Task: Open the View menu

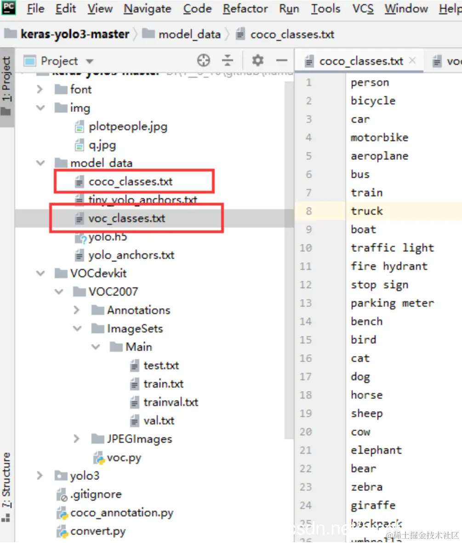Action: click(x=100, y=8)
